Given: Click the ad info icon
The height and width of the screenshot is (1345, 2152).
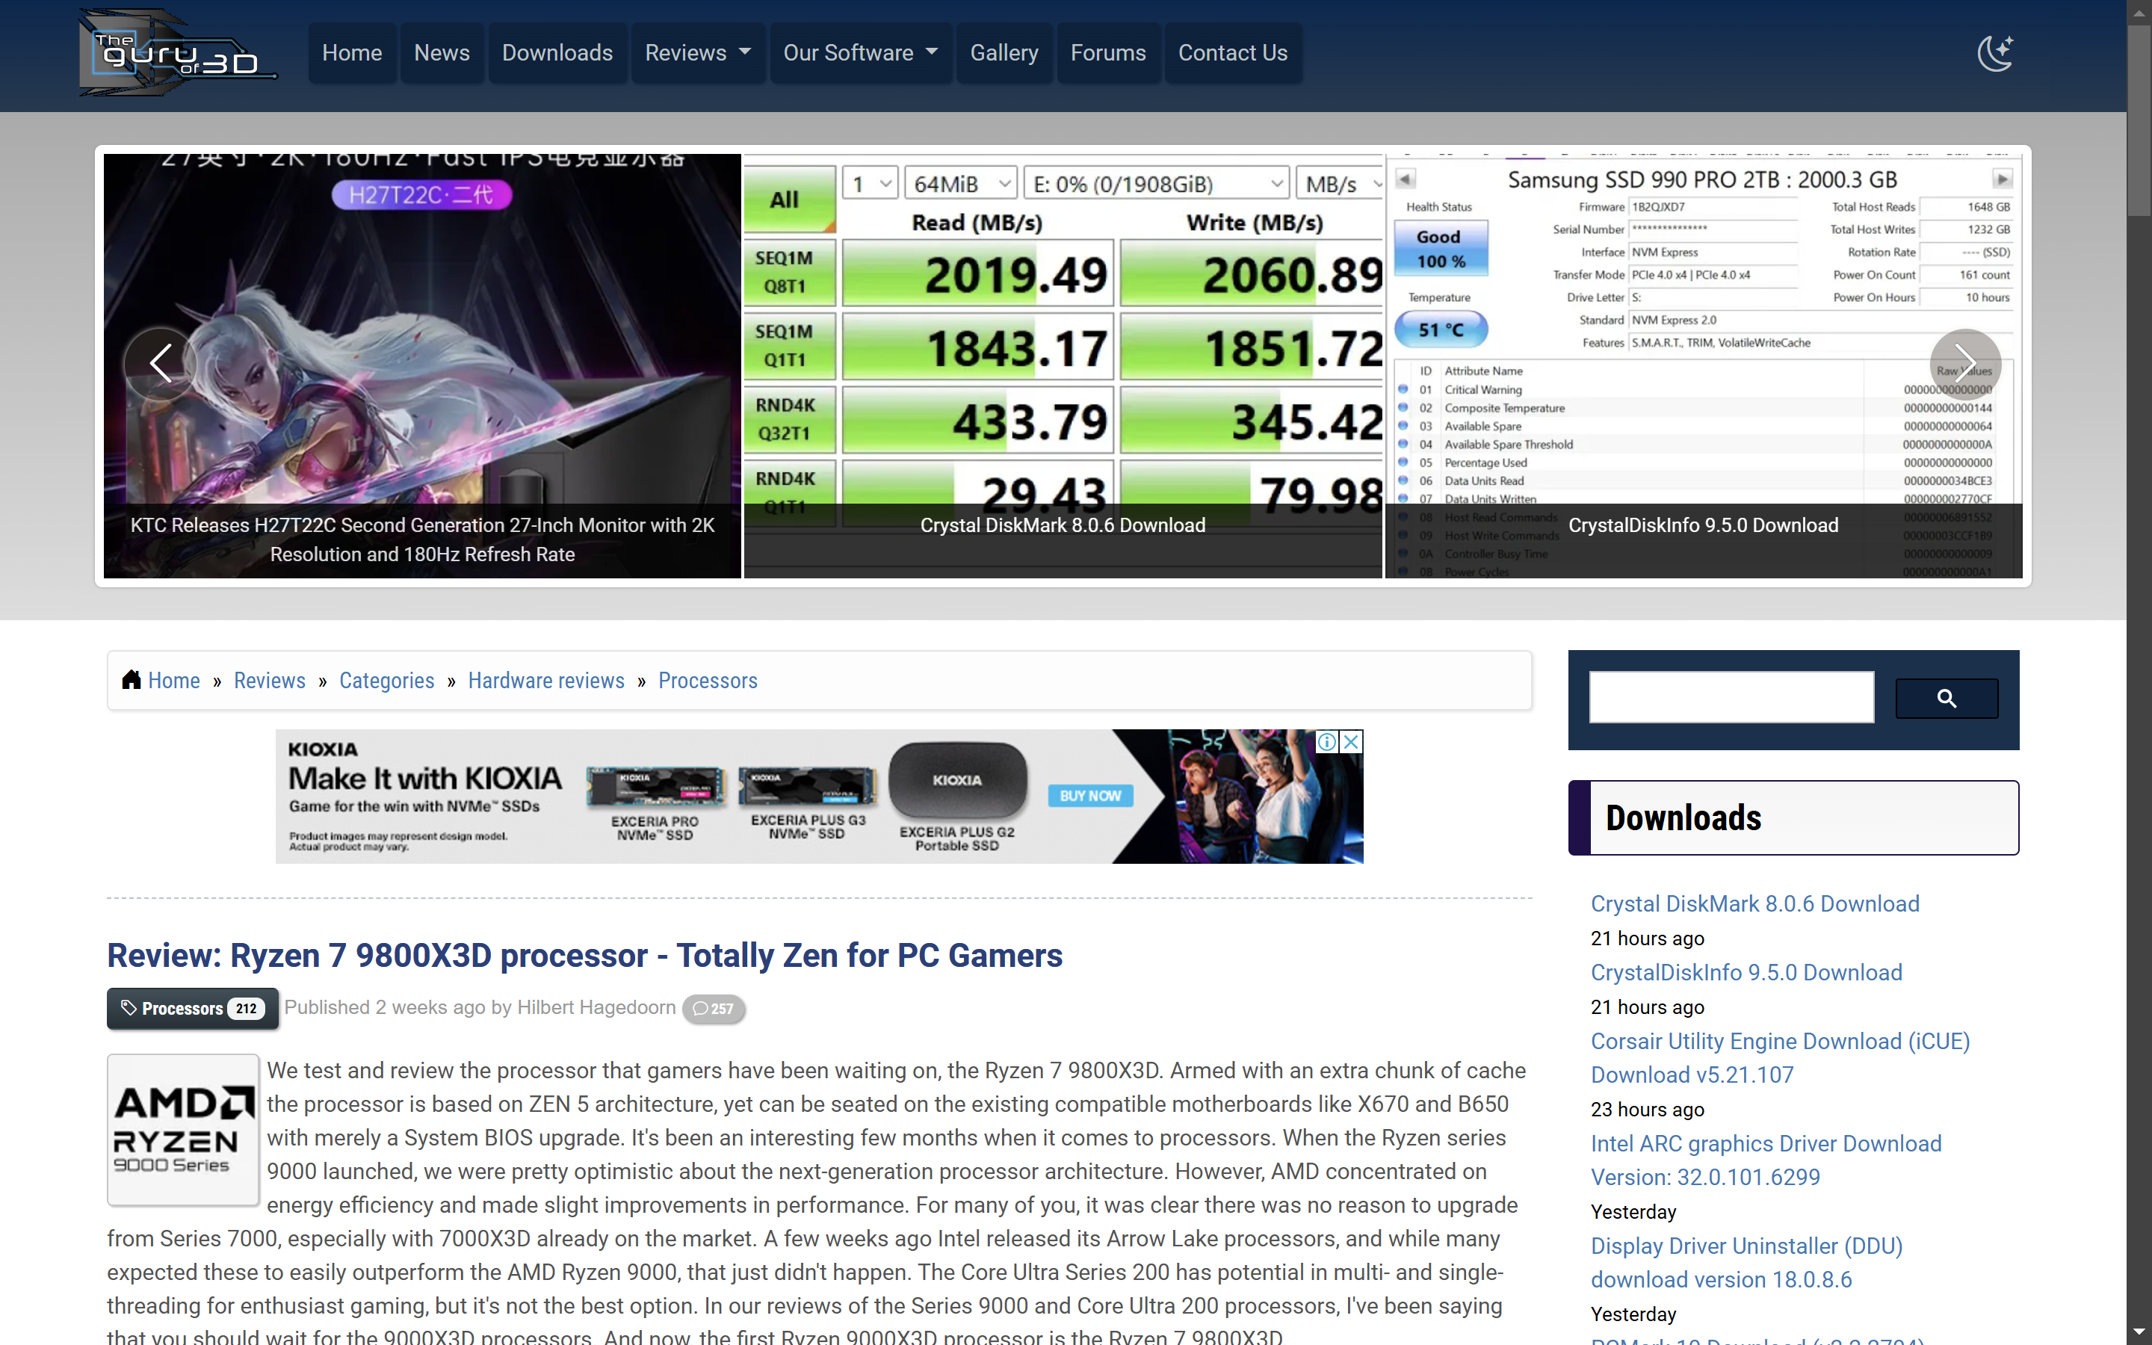Looking at the screenshot, I should point(1327,741).
